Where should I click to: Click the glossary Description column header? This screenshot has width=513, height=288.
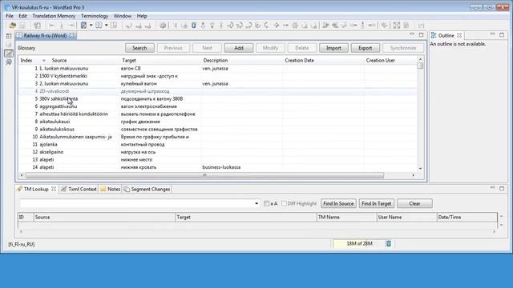click(x=216, y=61)
